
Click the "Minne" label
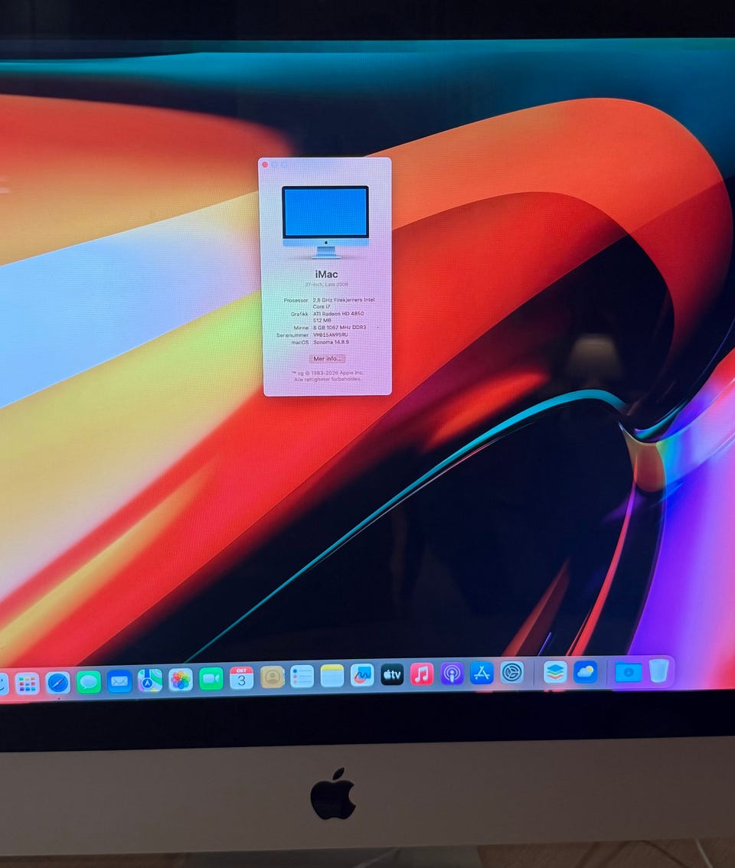point(301,328)
